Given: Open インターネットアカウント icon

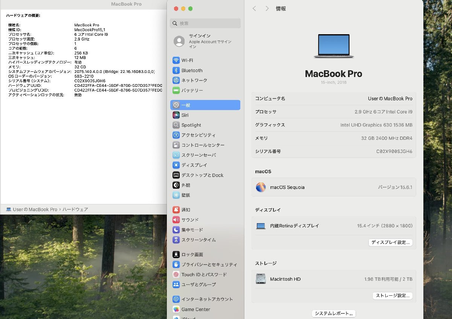Looking at the screenshot, I should (176, 299).
